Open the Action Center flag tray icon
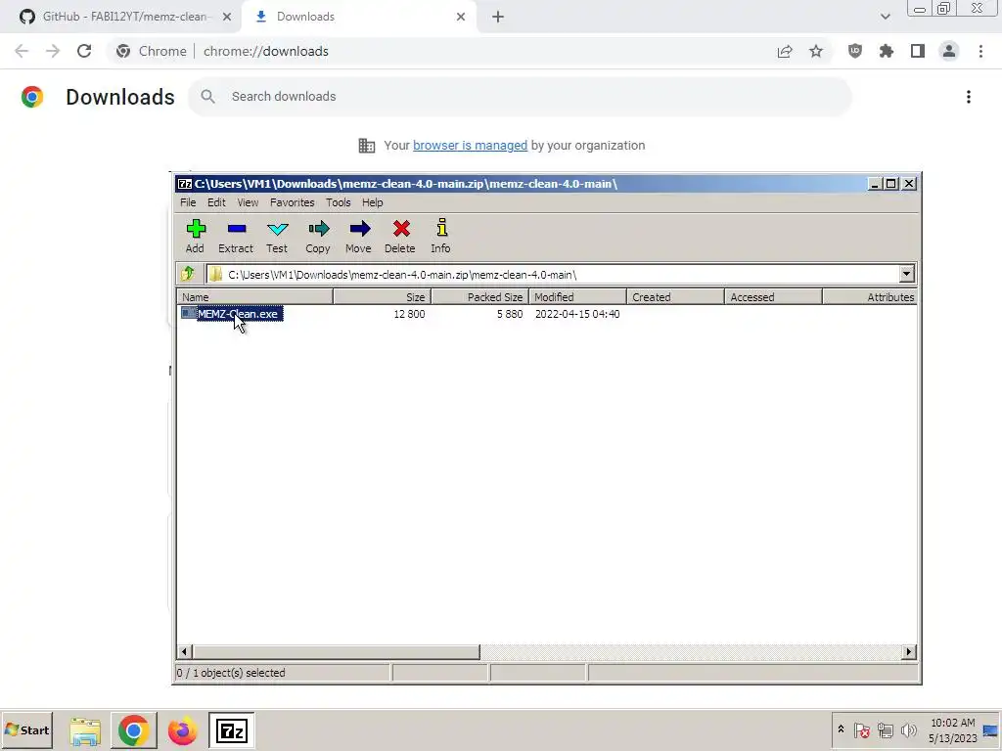1002x751 pixels. (x=861, y=729)
